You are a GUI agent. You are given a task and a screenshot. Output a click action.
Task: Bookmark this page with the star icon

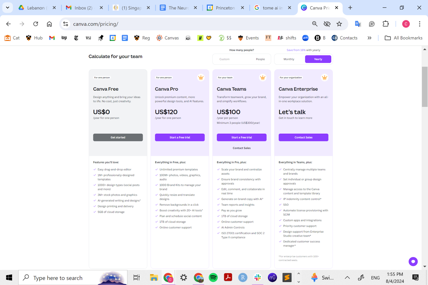point(339,24)
